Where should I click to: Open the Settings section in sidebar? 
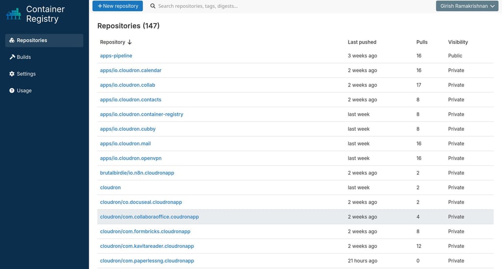point(44,74)
